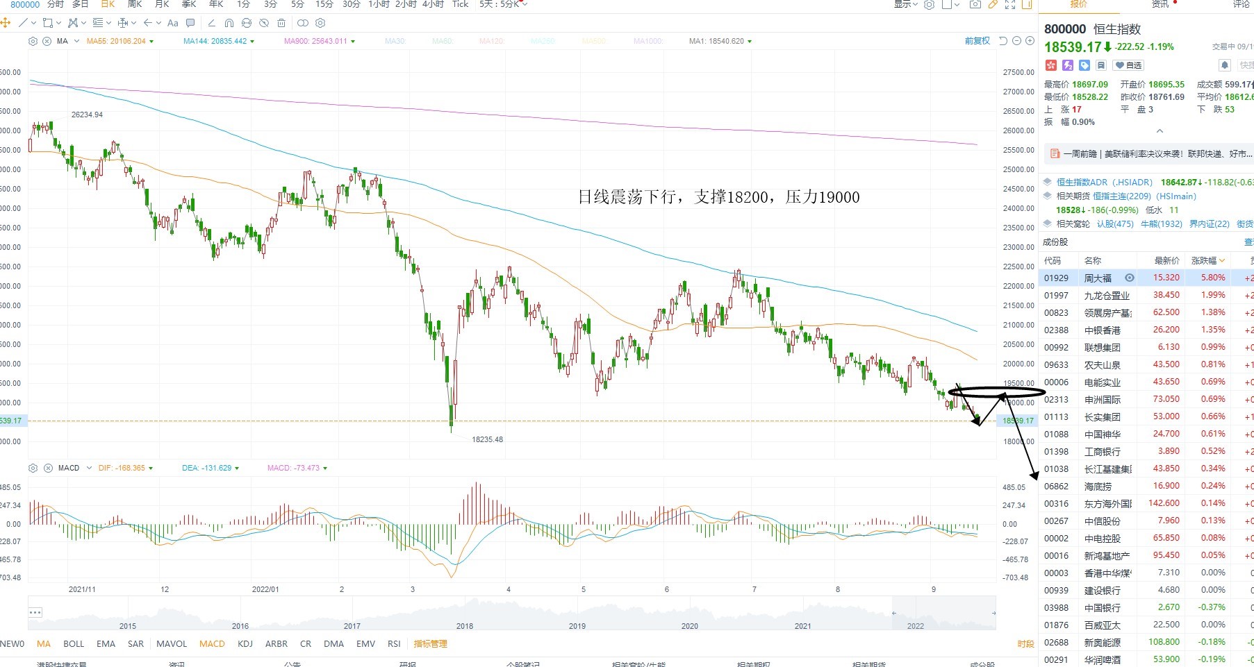Toggle 自选 favorite heart button
This screenshot has height=667, width=1254.
tap(1128, 65)
